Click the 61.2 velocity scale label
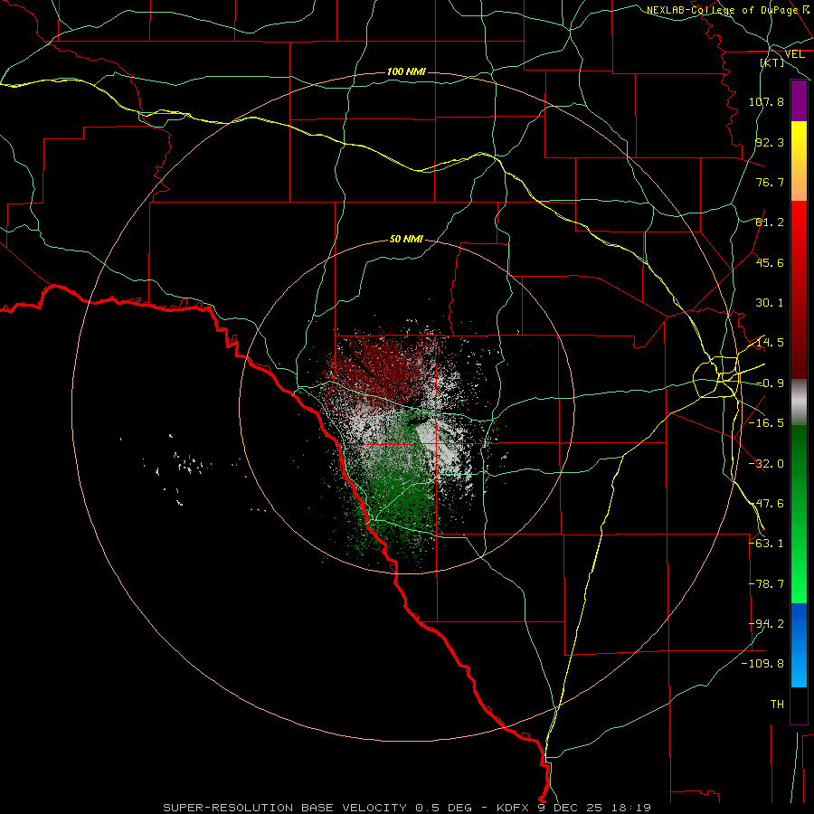814x814 pixels. (x=770, y=222)
